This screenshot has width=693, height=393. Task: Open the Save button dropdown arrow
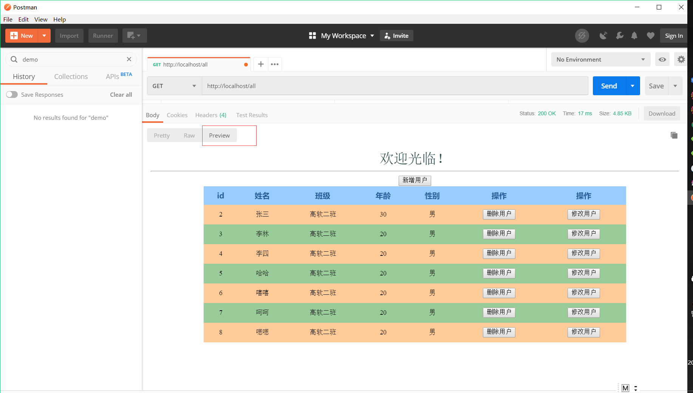[x=676, y=86]
